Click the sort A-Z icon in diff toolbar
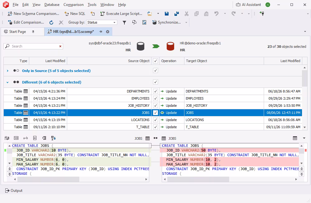311x203 pixels. point(53,138)
